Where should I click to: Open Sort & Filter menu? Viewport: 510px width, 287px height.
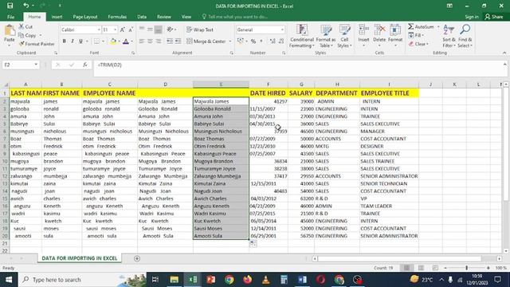449,36
